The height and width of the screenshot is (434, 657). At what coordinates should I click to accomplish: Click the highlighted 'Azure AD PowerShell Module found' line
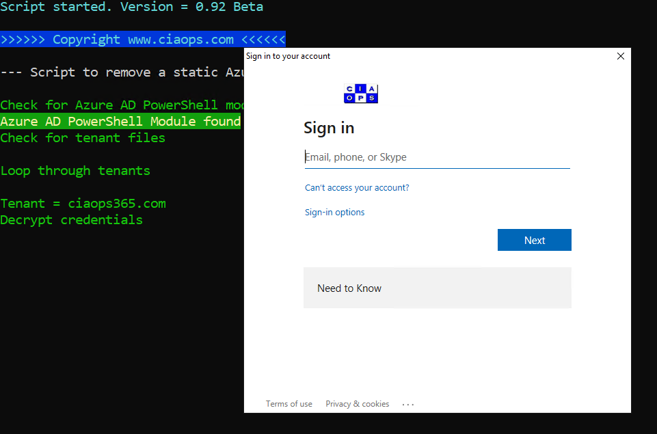120,122
